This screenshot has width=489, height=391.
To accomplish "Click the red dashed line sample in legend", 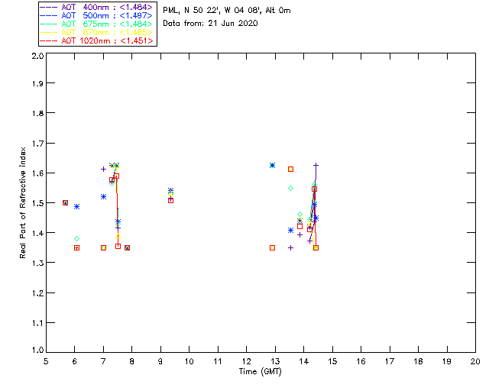I will pos(49,40).
